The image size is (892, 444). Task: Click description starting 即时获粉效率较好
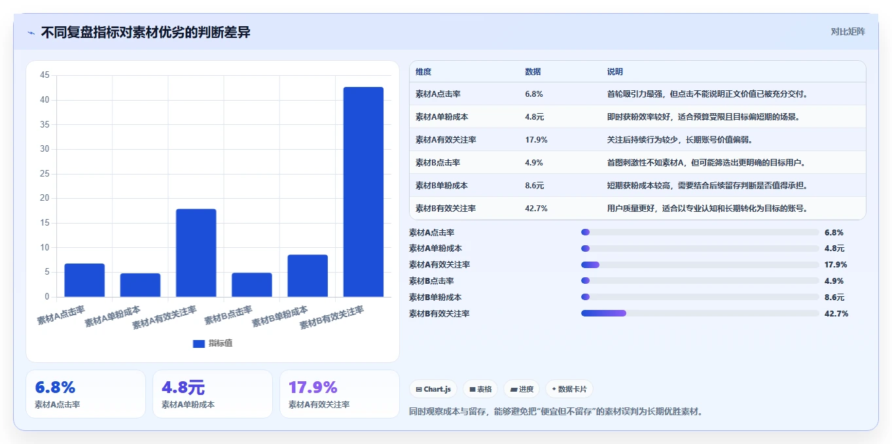click(x=704, y=117)
